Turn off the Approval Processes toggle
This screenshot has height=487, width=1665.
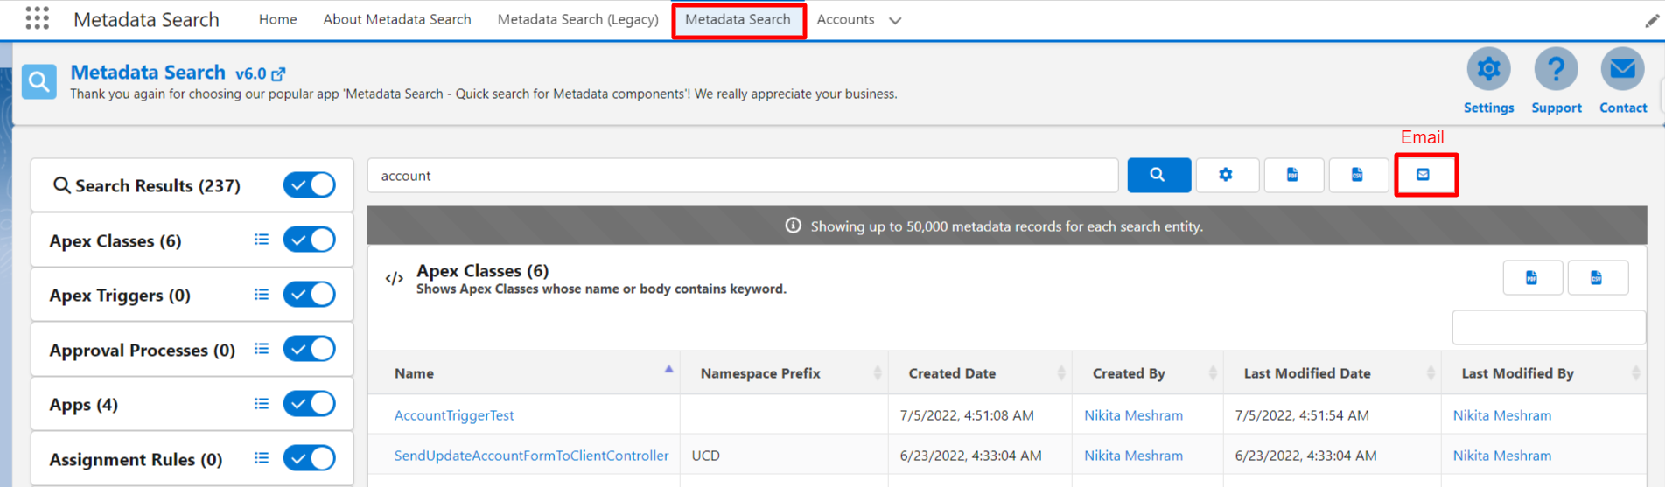coord(309,350)
